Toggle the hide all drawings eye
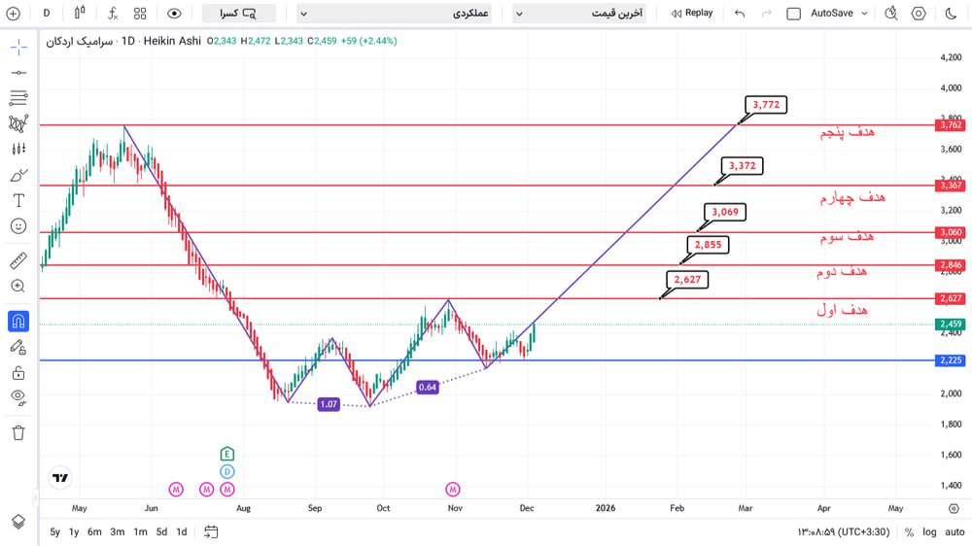The image size is (972, 546). (x=18, y=396)
